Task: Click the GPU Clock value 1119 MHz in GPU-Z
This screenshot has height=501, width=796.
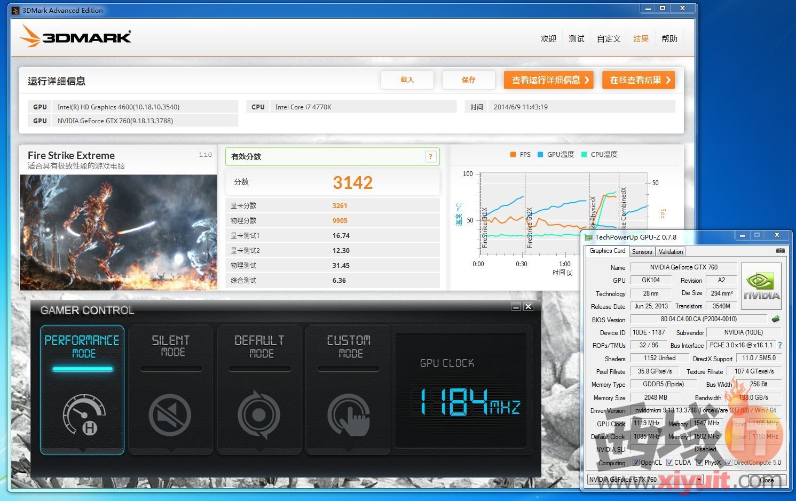Action: (647, 423)
